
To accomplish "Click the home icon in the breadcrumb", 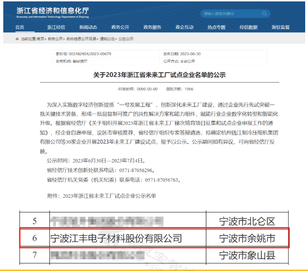I will [x=17, y=39].
